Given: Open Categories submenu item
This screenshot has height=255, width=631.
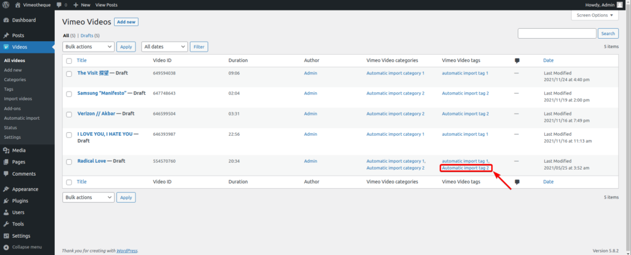Looking at the screenshot, I should coord(15,79).
